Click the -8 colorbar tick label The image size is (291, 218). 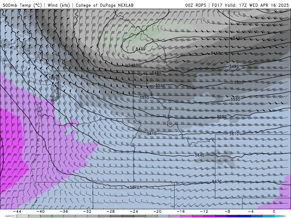[227, 211]
